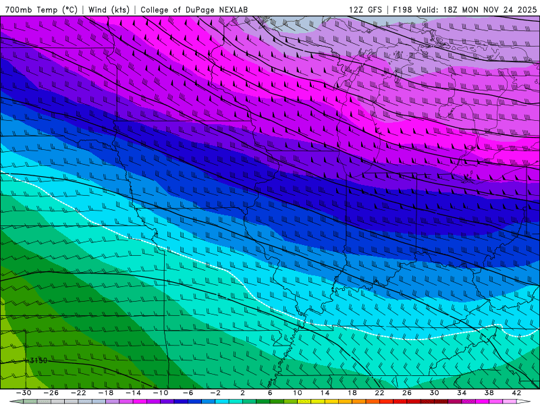Image resolution: width=540 pixels, height=405 pixels.
Task: Click the "12Z GFS" model run label
Action: 365,9
